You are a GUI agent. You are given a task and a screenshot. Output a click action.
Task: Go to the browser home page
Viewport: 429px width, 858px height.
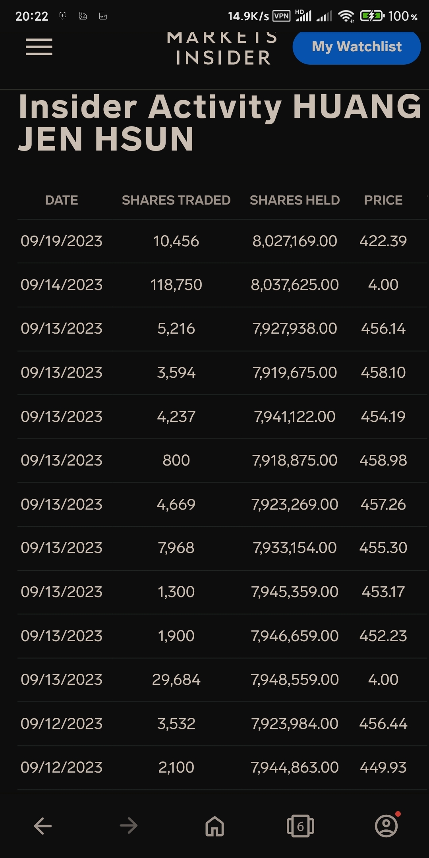click(214, 826)
